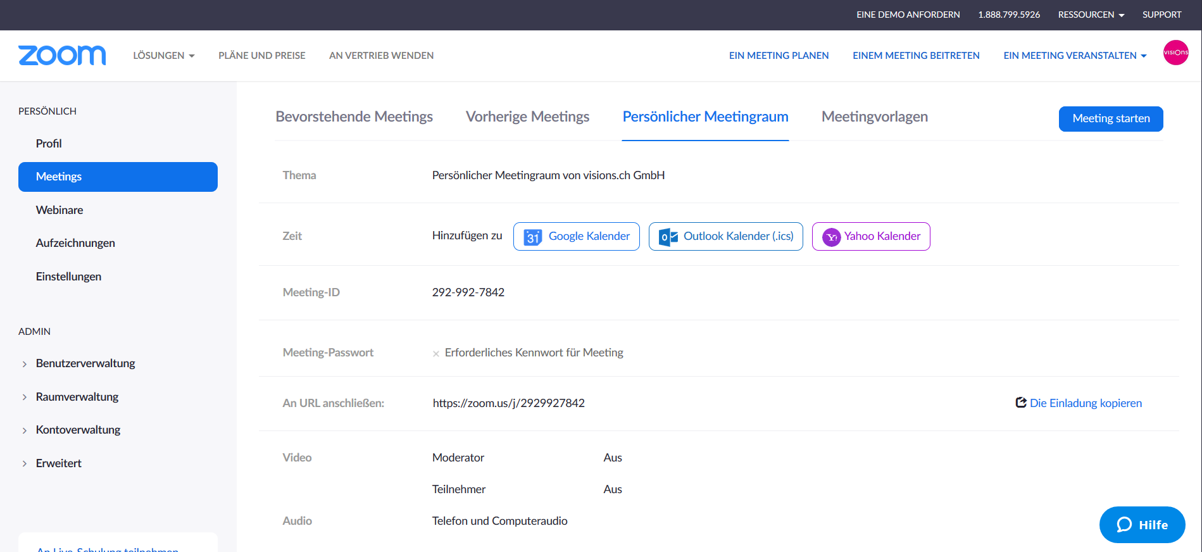Screen dimensions: 1202x552
Task: Click the Google Kalender icon
Action: click(x=533, y=237)
